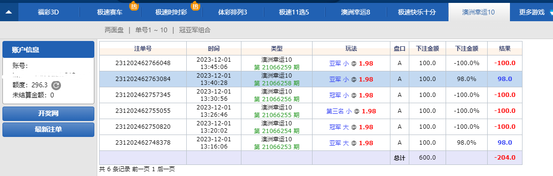Select order number 231202462750820
Screen dimensions: 553x176
pos(143,126)
